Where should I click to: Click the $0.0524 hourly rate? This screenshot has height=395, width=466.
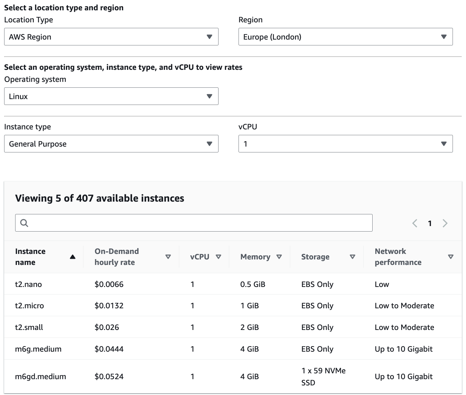coord(109,376)
